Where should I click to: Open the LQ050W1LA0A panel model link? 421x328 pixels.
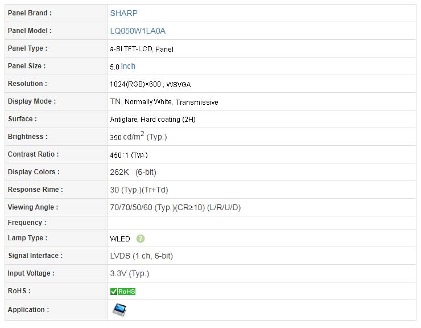pyautogui.click(x=138, y=31)
